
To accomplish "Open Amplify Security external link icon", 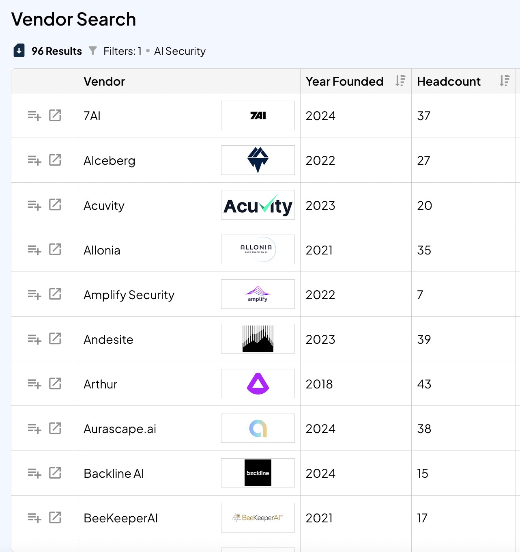I will click(55, 294).
